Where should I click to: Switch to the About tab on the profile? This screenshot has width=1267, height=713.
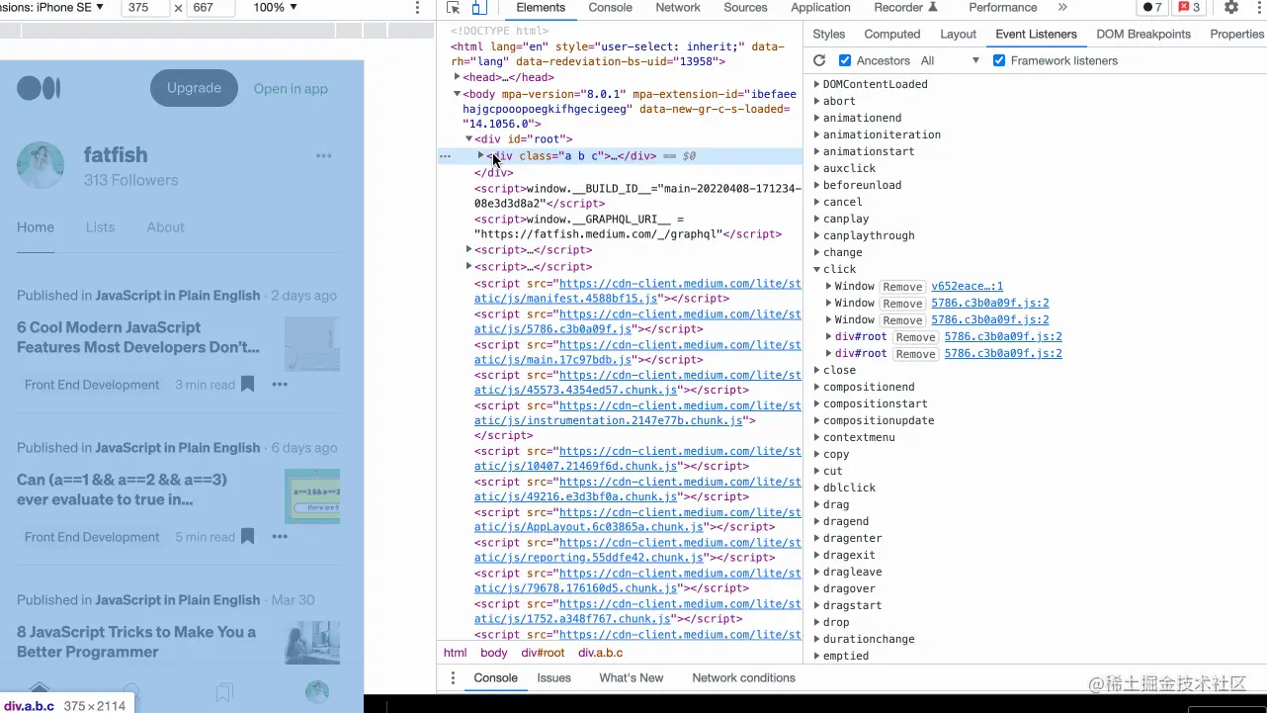(x=165, y=226)
